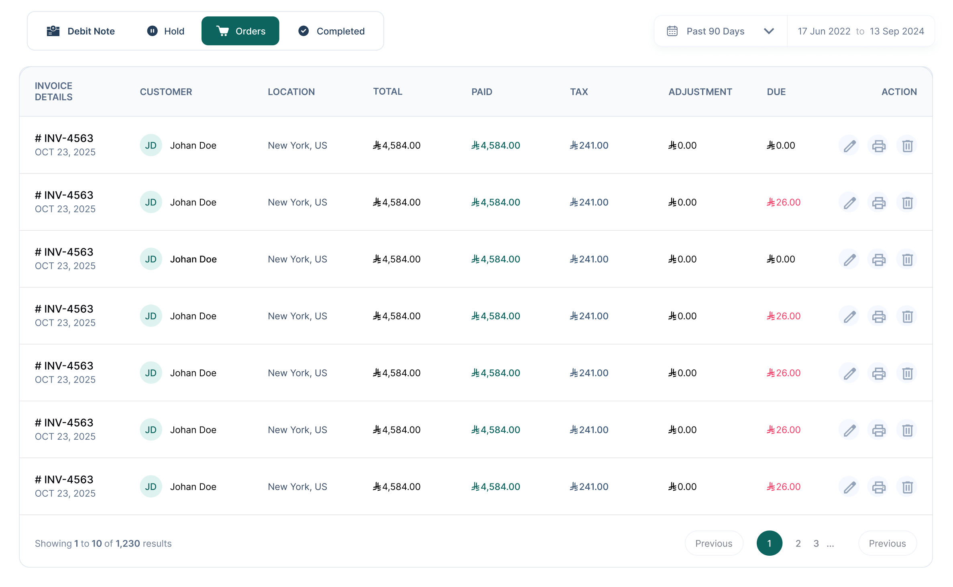Delete the third row invoice
This screenshot has height=587, width=953.
pyautogui.click(x=907, y=260)
